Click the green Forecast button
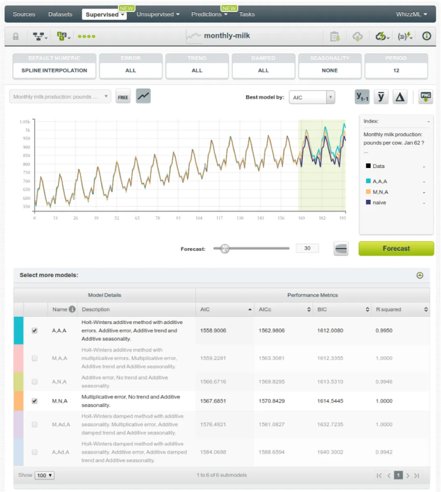441x492 pixels. coord(396,248)
